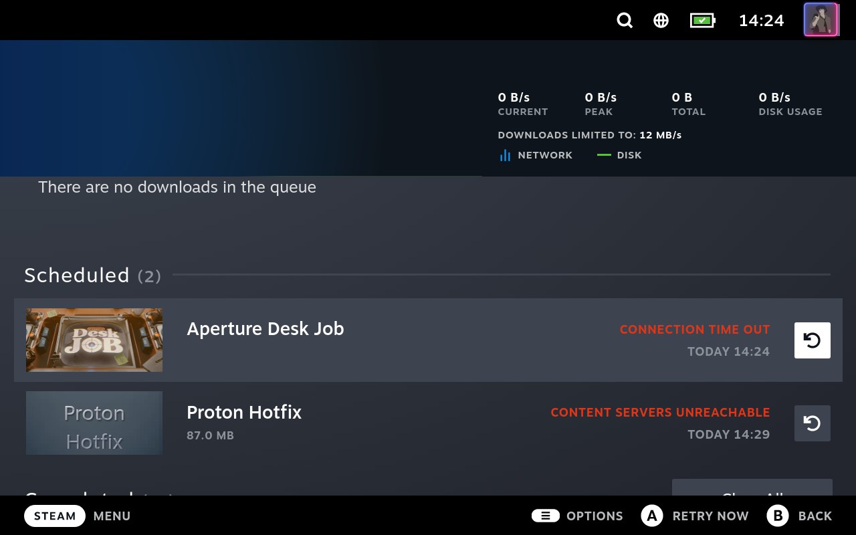This screenshot has height=535, width=856.
Task: Click the CONNECTION TIME OUT status
Action: [x=695, y=330]
